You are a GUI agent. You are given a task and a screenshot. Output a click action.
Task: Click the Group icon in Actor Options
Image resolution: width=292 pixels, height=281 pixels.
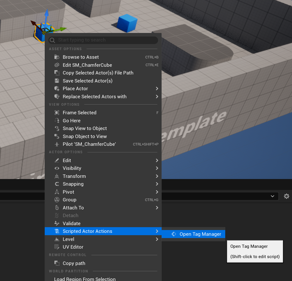tap(57, 200)
